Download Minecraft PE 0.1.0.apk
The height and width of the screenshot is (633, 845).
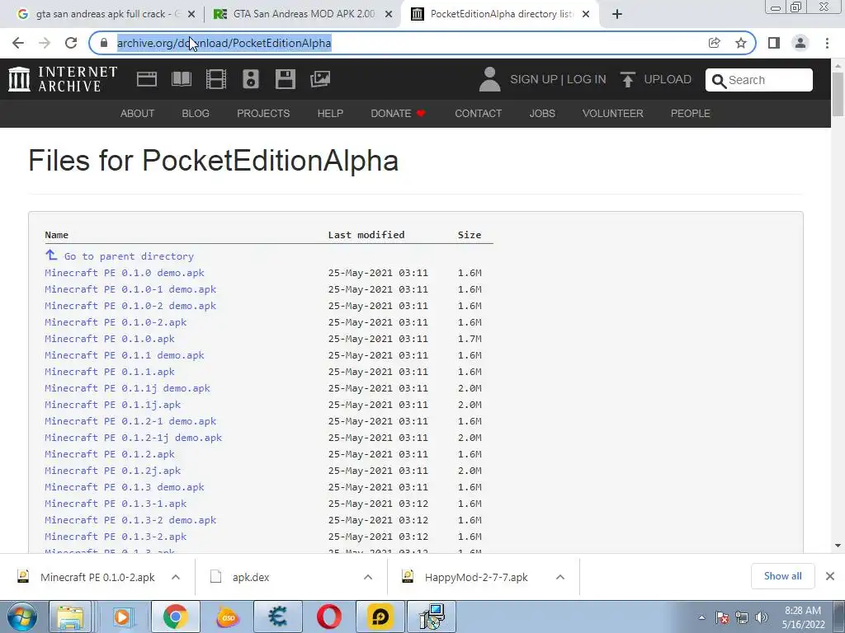click(x=110, y=339)
